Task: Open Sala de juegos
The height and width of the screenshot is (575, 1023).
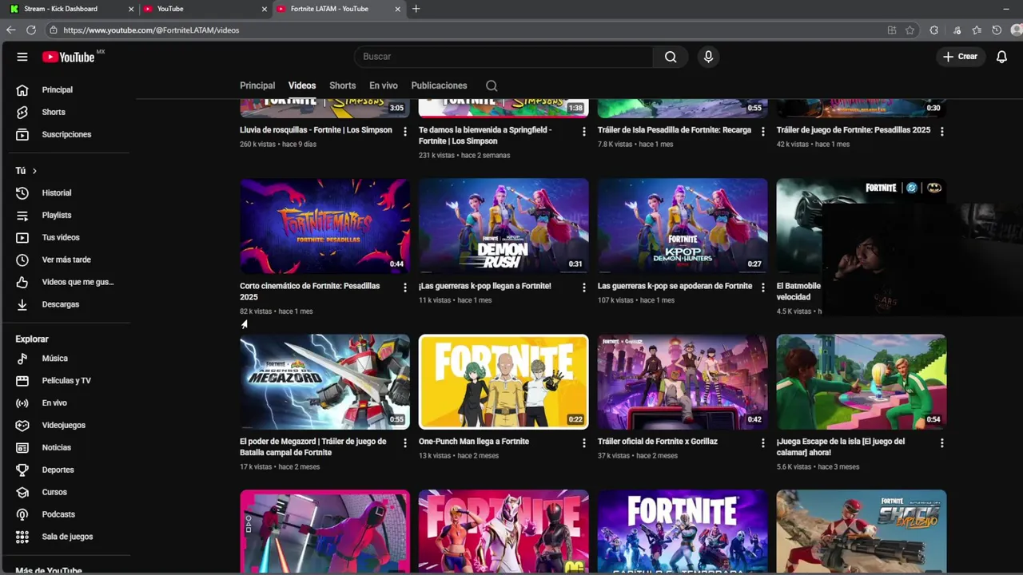Action: point(66,537)
